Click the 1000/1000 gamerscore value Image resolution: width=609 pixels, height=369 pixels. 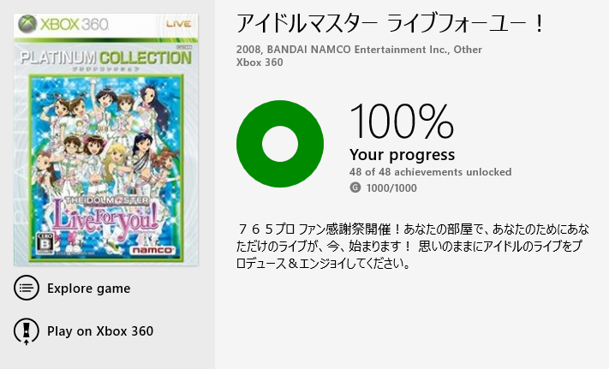point(392,187)
